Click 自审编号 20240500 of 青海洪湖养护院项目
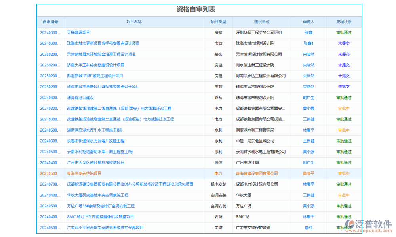The height and width of the screenshot is (237, 396). pyautogui.click(x=50, y=173)
